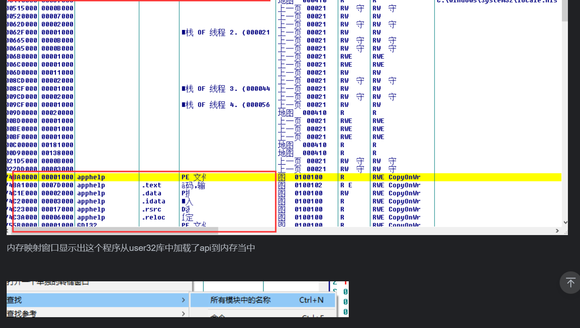Expand the 查找参考 submenu arrow
Screen dimensions: 580x328
pos(183,313)
